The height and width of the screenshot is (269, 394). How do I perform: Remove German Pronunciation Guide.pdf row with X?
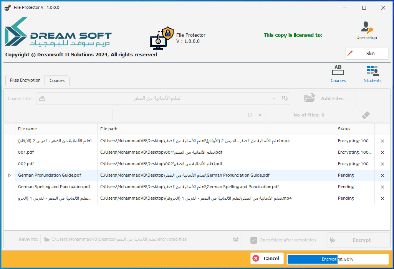pyautogui.click(x=382, y=176)
